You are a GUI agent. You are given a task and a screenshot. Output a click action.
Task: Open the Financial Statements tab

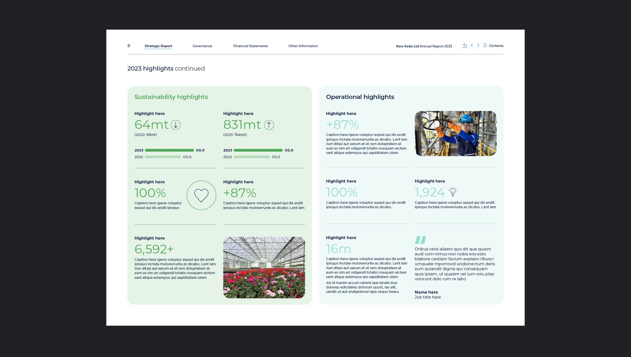(250, 46)
